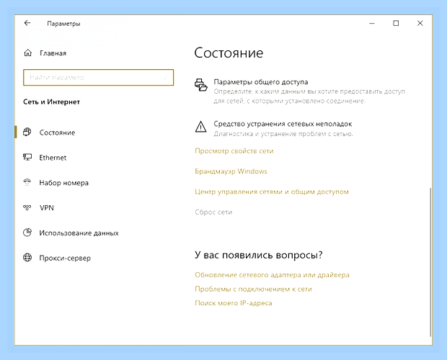Switch to the Состояние section

click(57, 132)
